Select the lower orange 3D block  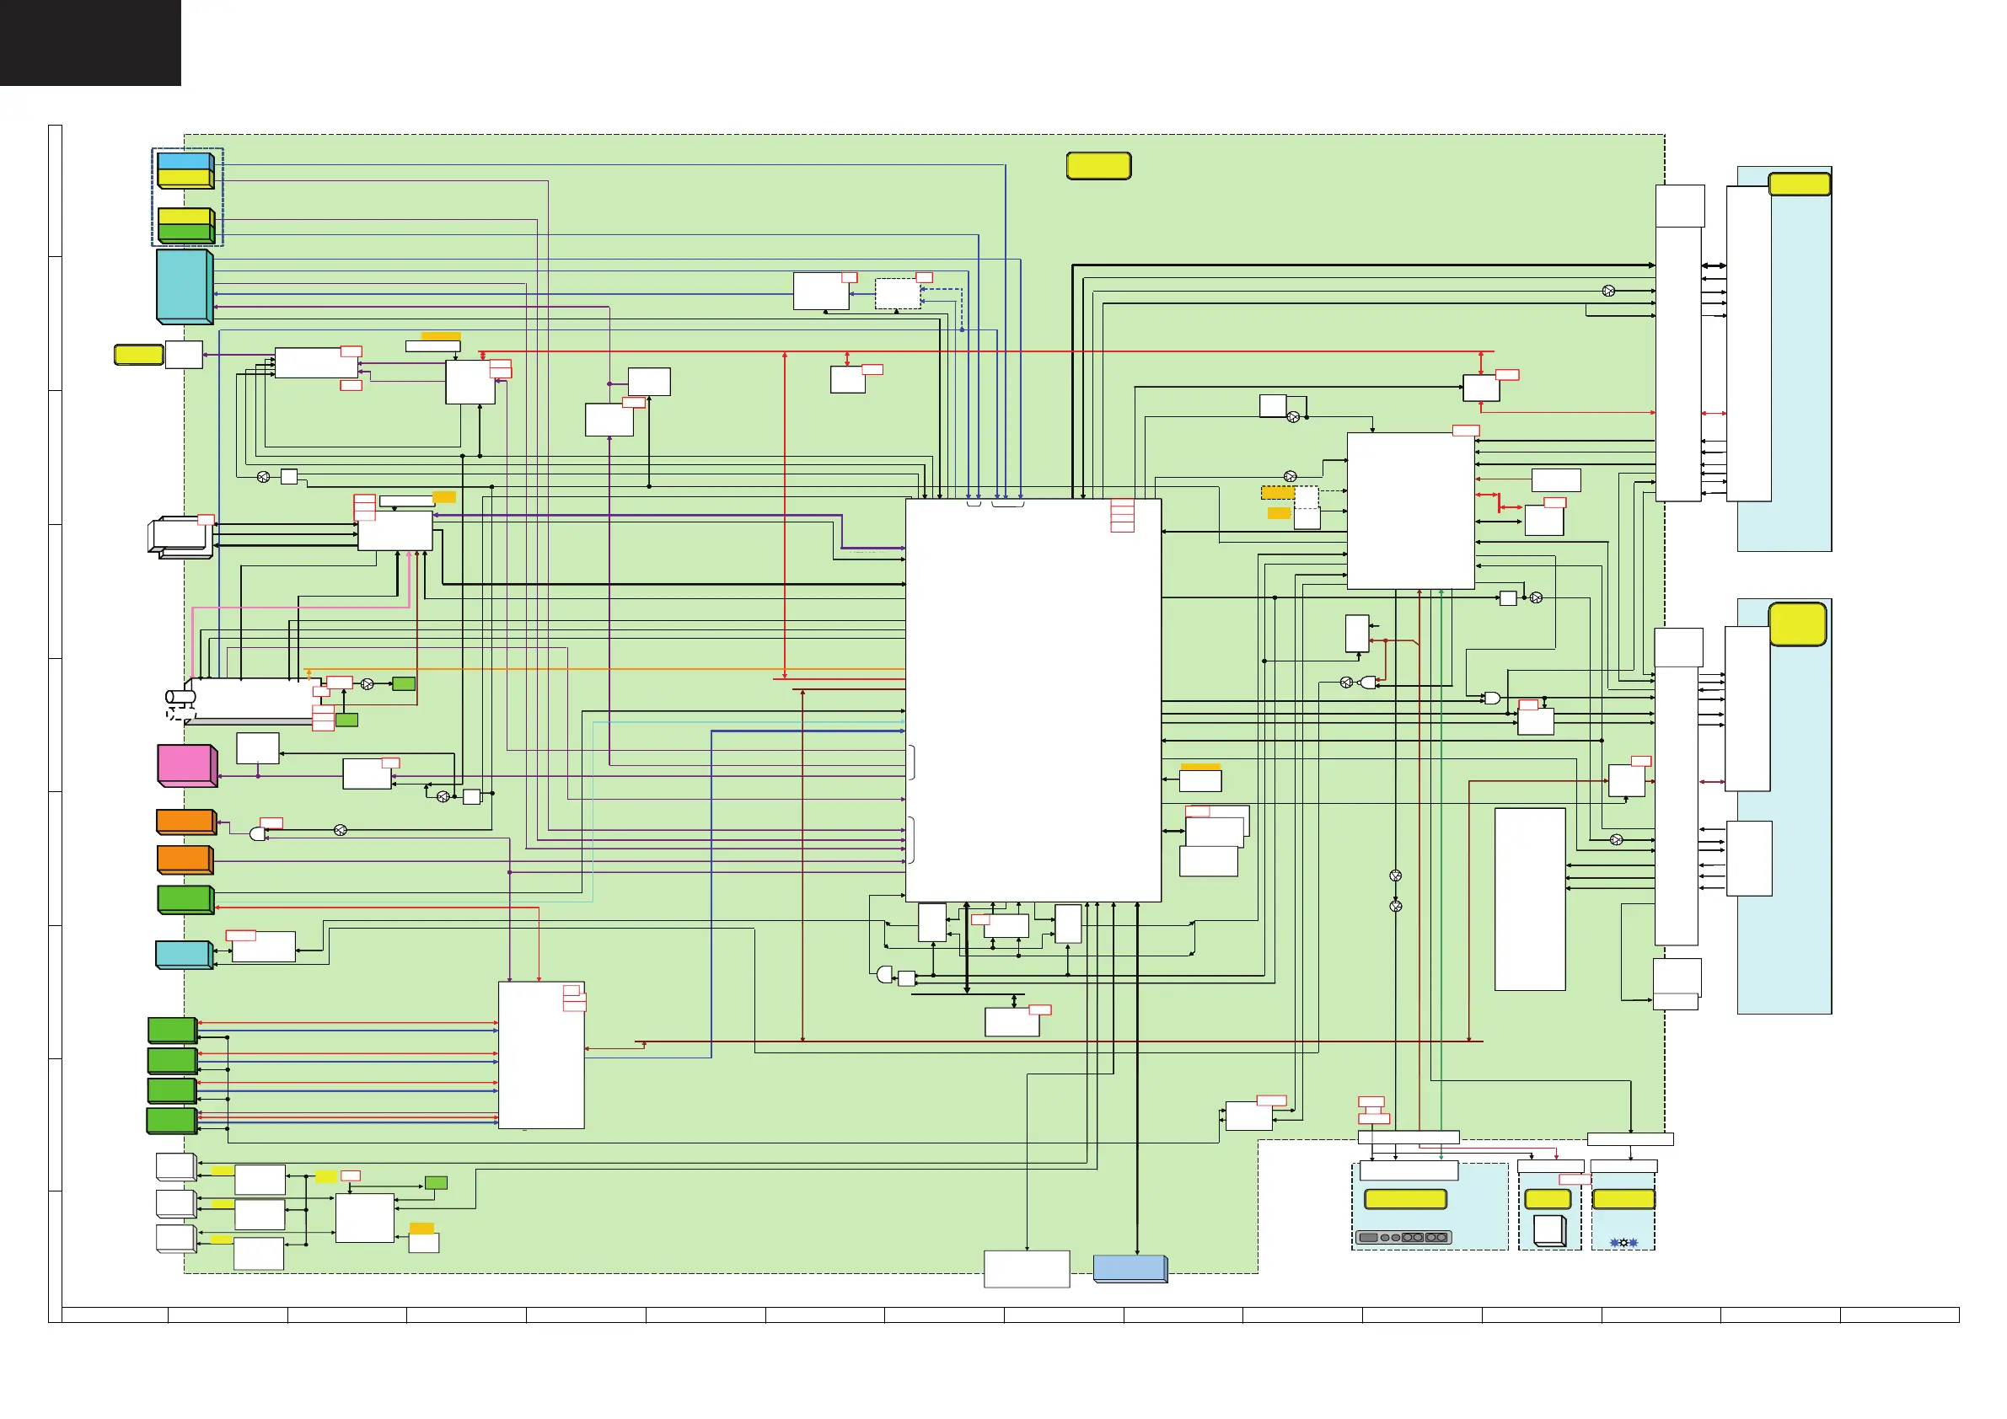click(185, 859)
